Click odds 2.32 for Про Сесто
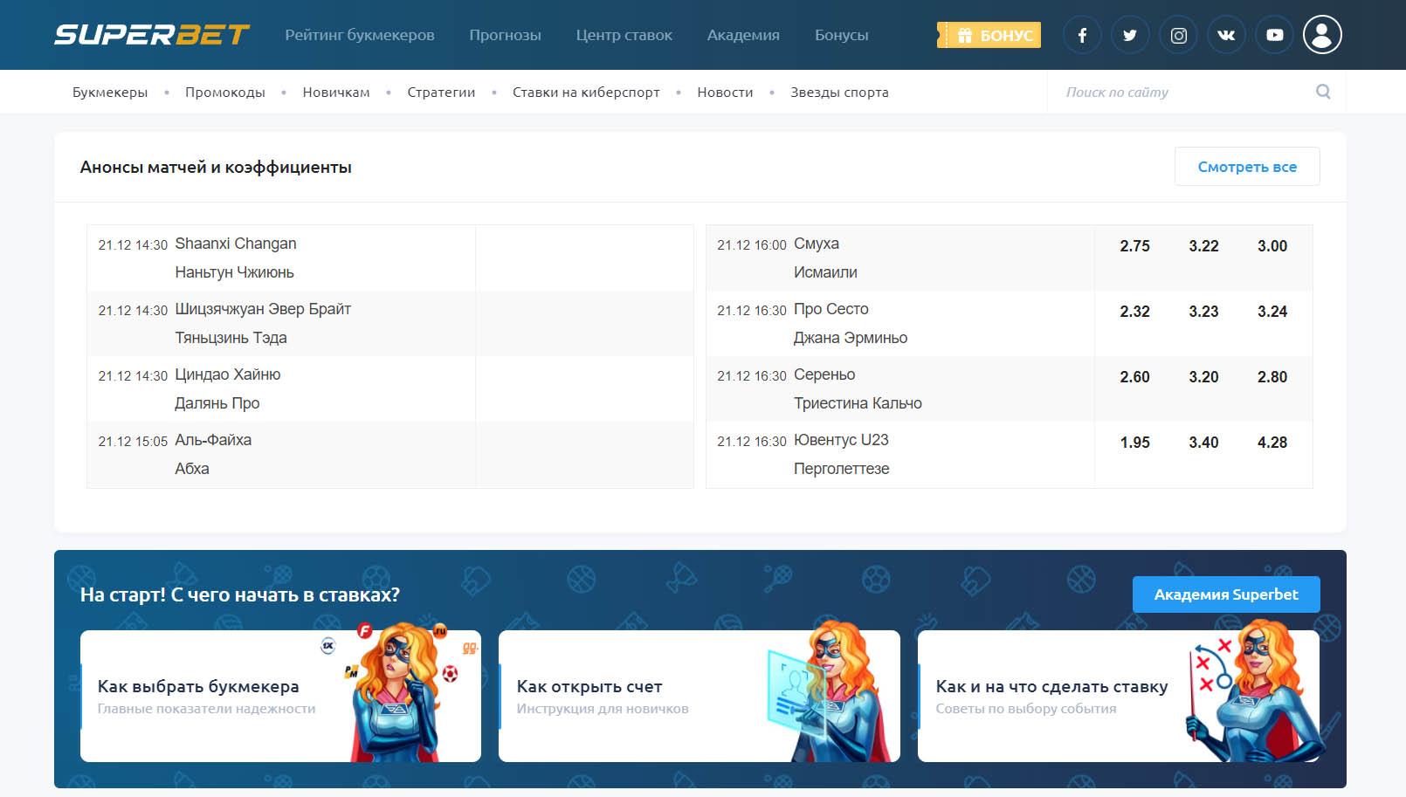1406x797 pixels. (1134, 312)
